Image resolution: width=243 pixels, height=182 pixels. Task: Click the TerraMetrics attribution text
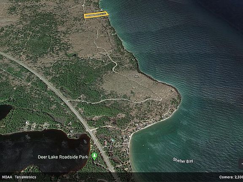coord(25,177)
